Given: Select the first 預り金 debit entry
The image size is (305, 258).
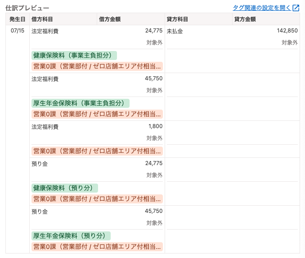Looking at the screenshot, I should (x=40, y=164).
